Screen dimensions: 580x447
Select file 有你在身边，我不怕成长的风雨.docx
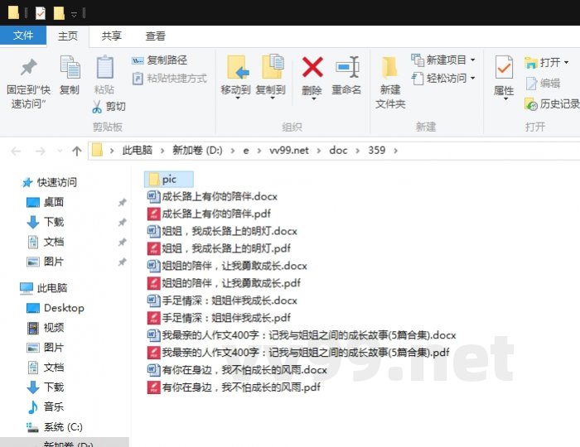pos(237,370)
